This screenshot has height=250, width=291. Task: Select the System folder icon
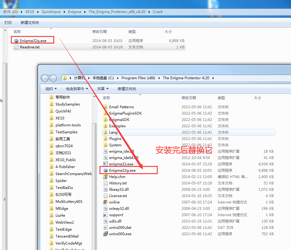point(106,145)
